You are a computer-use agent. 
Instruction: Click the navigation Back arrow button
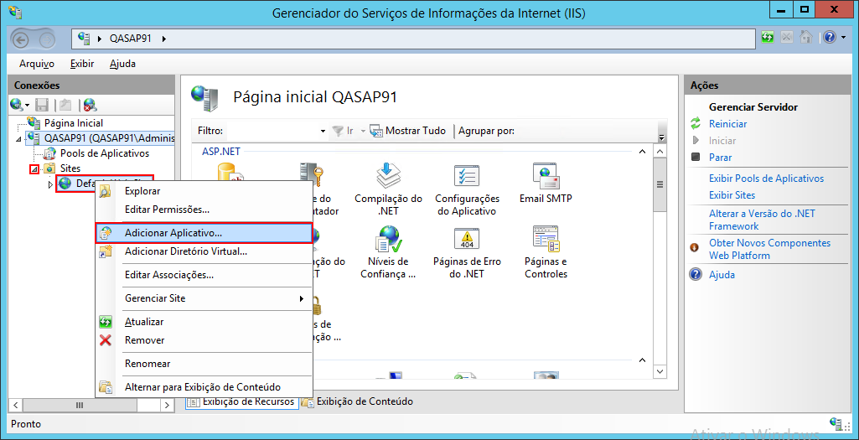[20, 39]
